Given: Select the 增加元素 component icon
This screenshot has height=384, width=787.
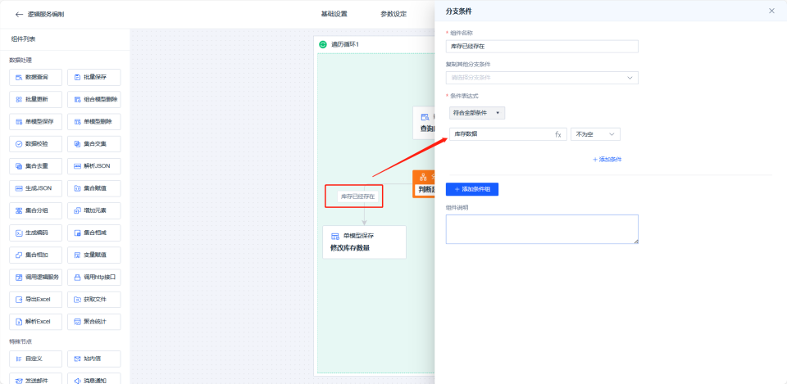Looking at the screenshot, I should click(x=77, y=210).
